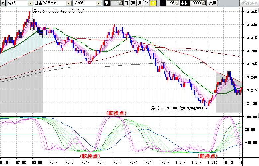The height and width of the screenshot is (166, 259).
Task: Open the small dropdown arrow at far top-left
Action: 3,3
